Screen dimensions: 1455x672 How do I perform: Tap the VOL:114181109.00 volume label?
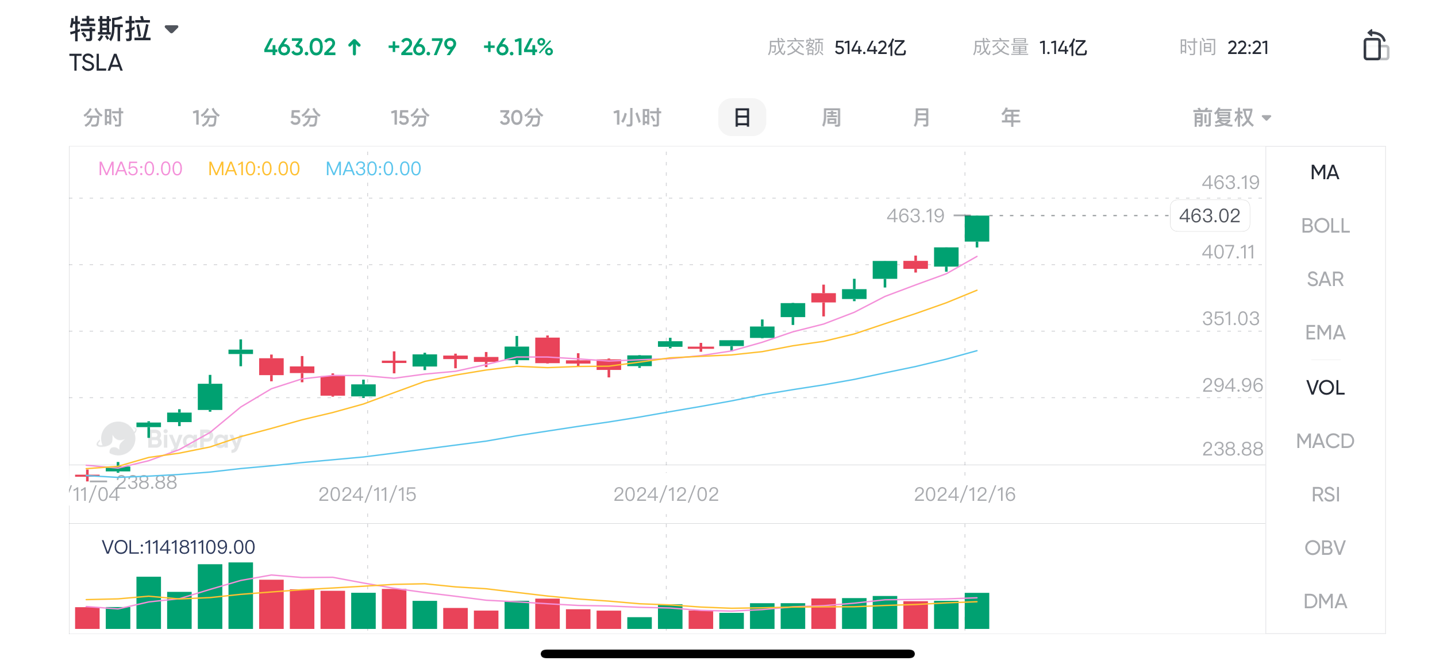pos(178,547)
